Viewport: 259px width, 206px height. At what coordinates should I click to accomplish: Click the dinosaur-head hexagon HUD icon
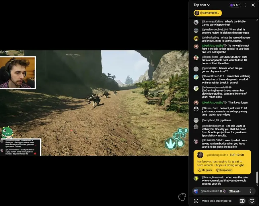177,136
